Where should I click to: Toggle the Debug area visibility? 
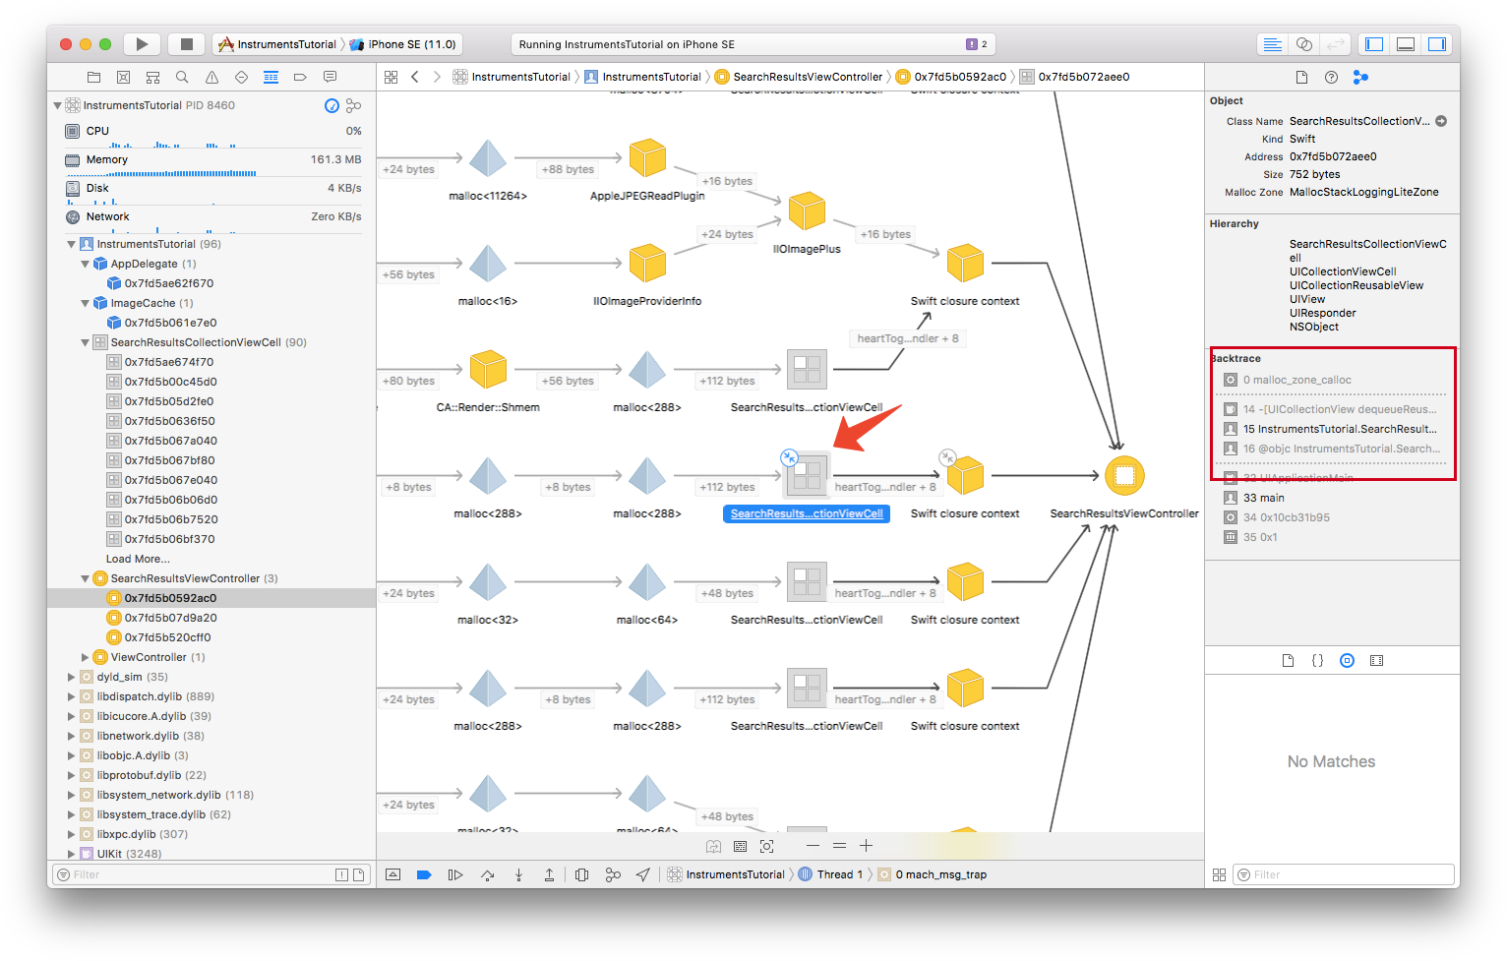click(1406, 44)
